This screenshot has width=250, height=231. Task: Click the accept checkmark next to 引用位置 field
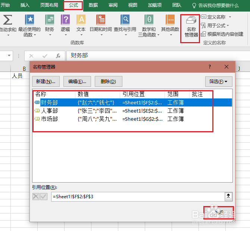44,196
